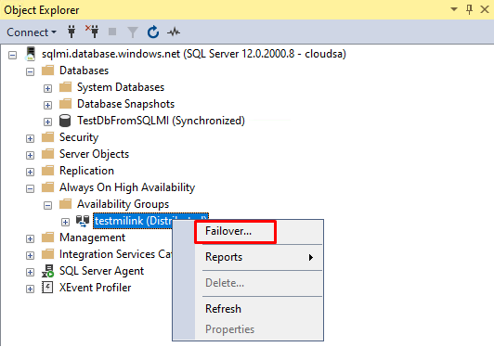Expand the Security folder

(30, 139)
